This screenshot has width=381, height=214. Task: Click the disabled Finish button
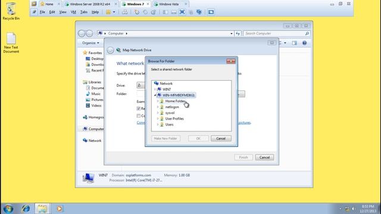243,158
